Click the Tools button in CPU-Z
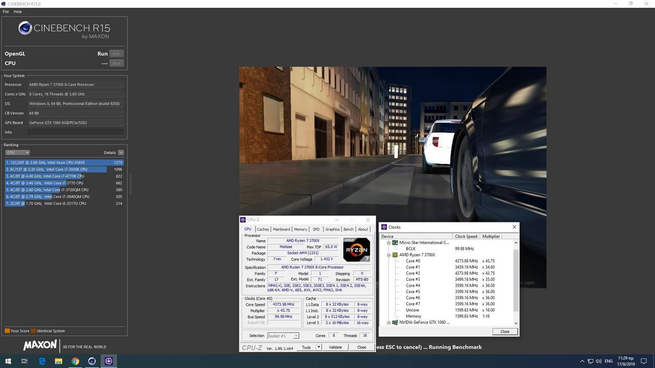The height and width of the screenshot is (368, 655). pyautogui.click(x=306, y=347)
